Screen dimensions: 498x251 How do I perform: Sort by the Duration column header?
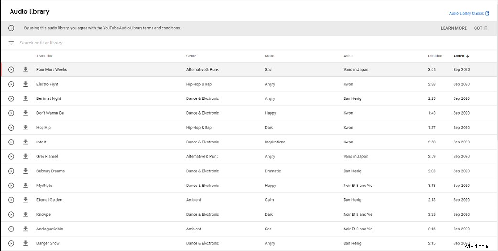point(435,56)
